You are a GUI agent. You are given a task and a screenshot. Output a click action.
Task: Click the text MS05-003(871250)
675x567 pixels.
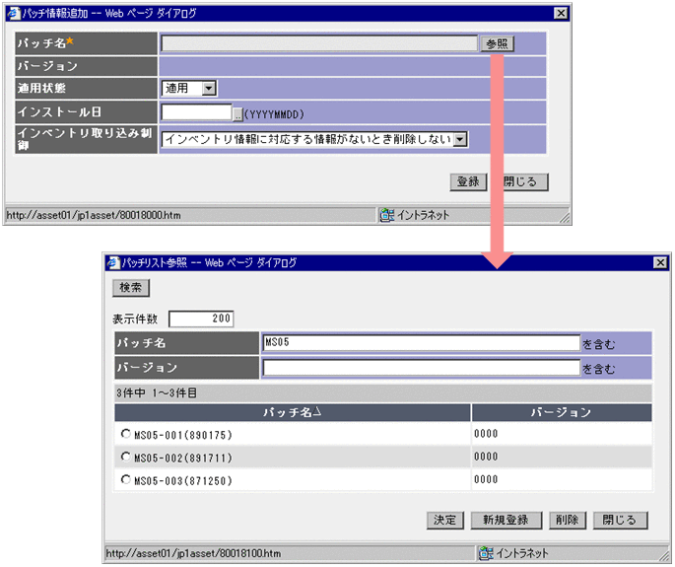click(x=183, y=481)
